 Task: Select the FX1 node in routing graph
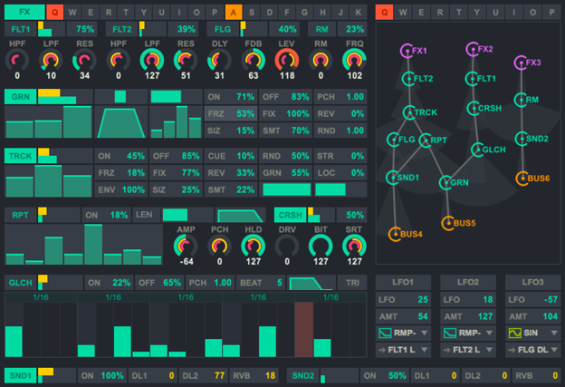tap(407, 51)
